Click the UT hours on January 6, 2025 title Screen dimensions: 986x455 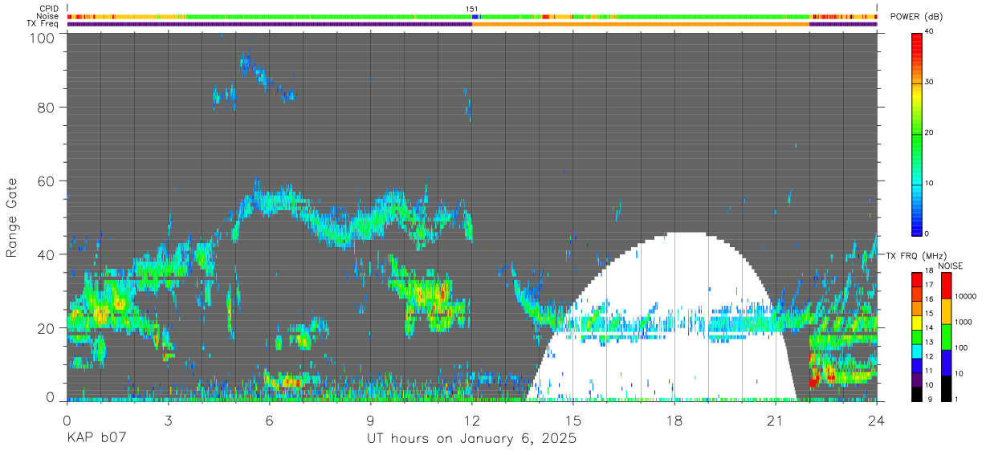tap(471, 439)
